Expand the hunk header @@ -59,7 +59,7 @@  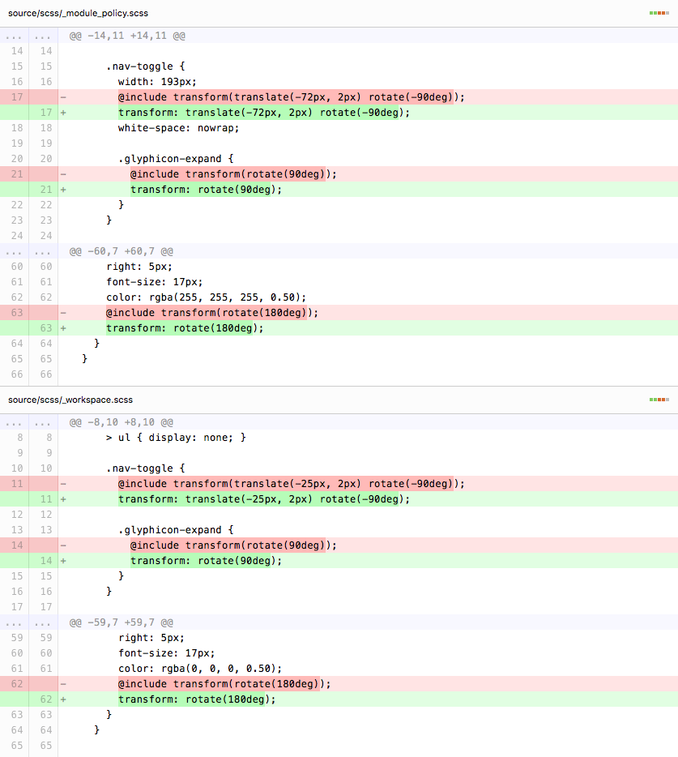tap(122, 622)
